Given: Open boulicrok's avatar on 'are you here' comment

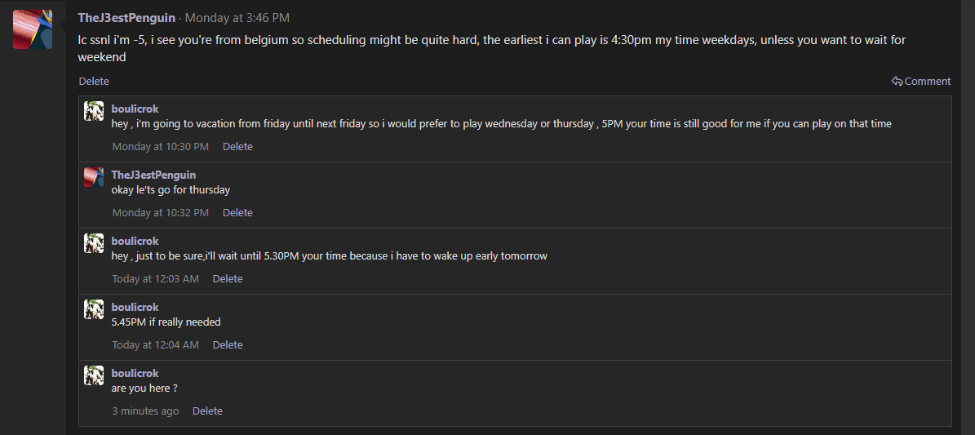Looking at the screenshot, I should click(x=94, y=375).
